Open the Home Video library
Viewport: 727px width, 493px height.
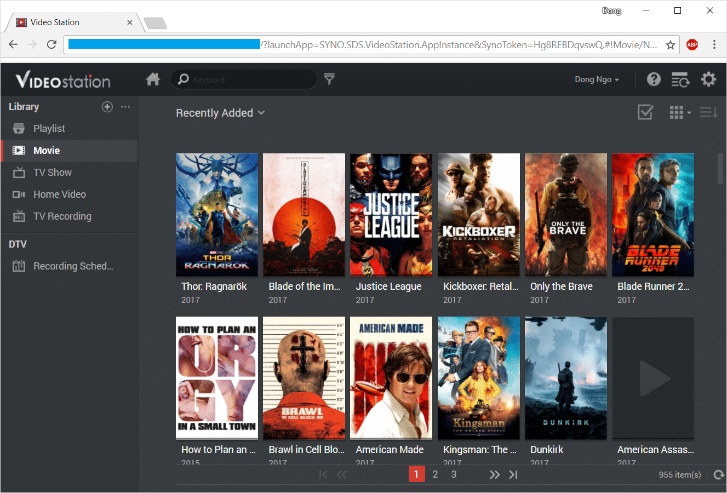click(69, 194)
